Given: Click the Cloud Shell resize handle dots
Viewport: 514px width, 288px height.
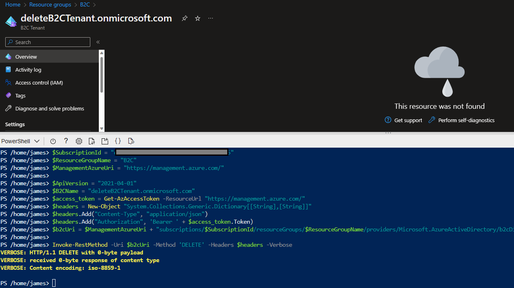Looking at the screenshot, I should [x=388, y=133].
